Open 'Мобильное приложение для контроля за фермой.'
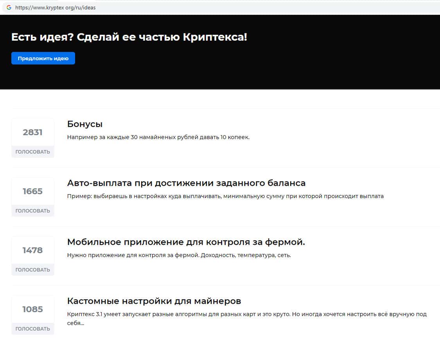 (186, 242)
